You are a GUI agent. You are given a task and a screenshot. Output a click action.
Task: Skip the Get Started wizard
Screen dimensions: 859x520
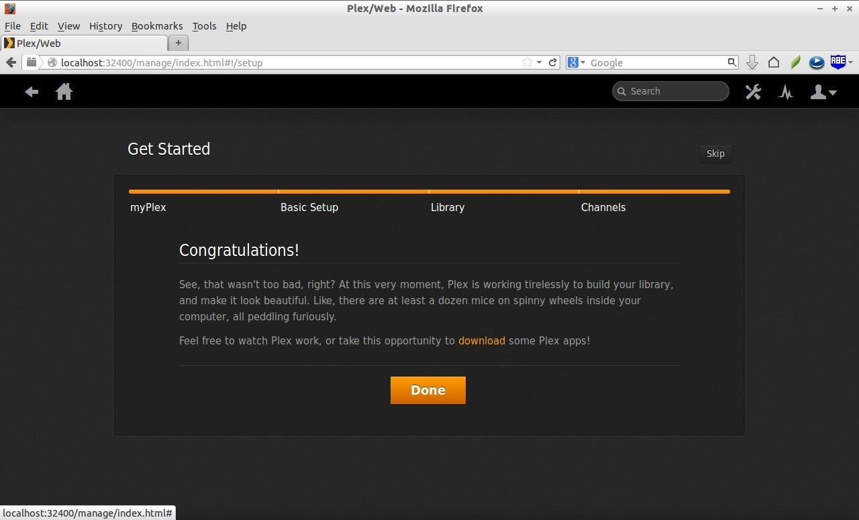pyautogui.click(x=715, y=153)
